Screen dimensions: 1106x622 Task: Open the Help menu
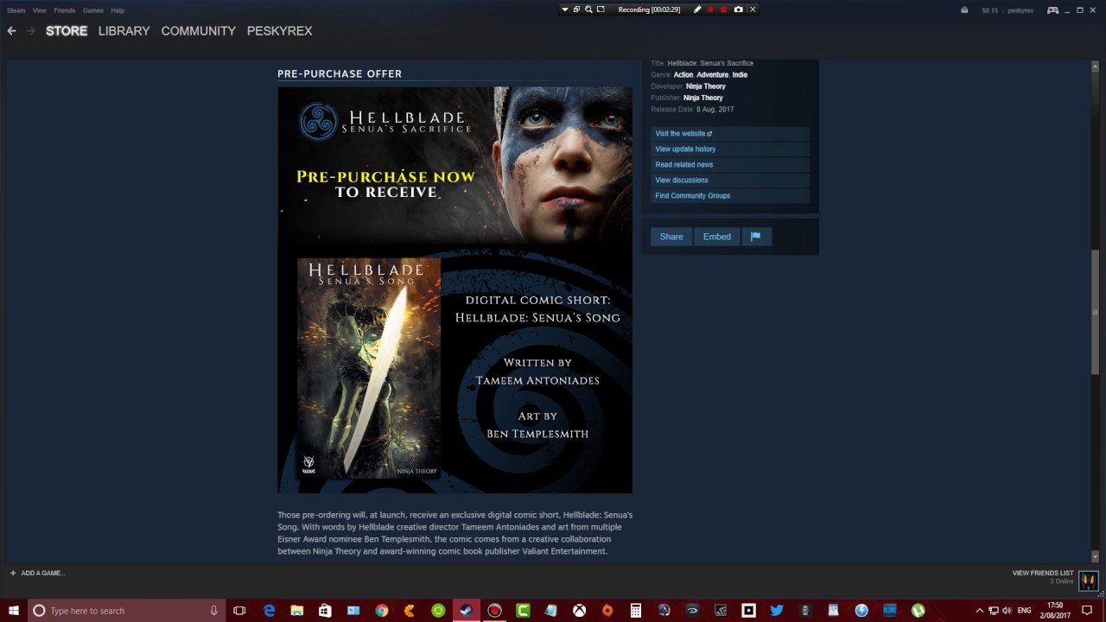coord(118,10)
